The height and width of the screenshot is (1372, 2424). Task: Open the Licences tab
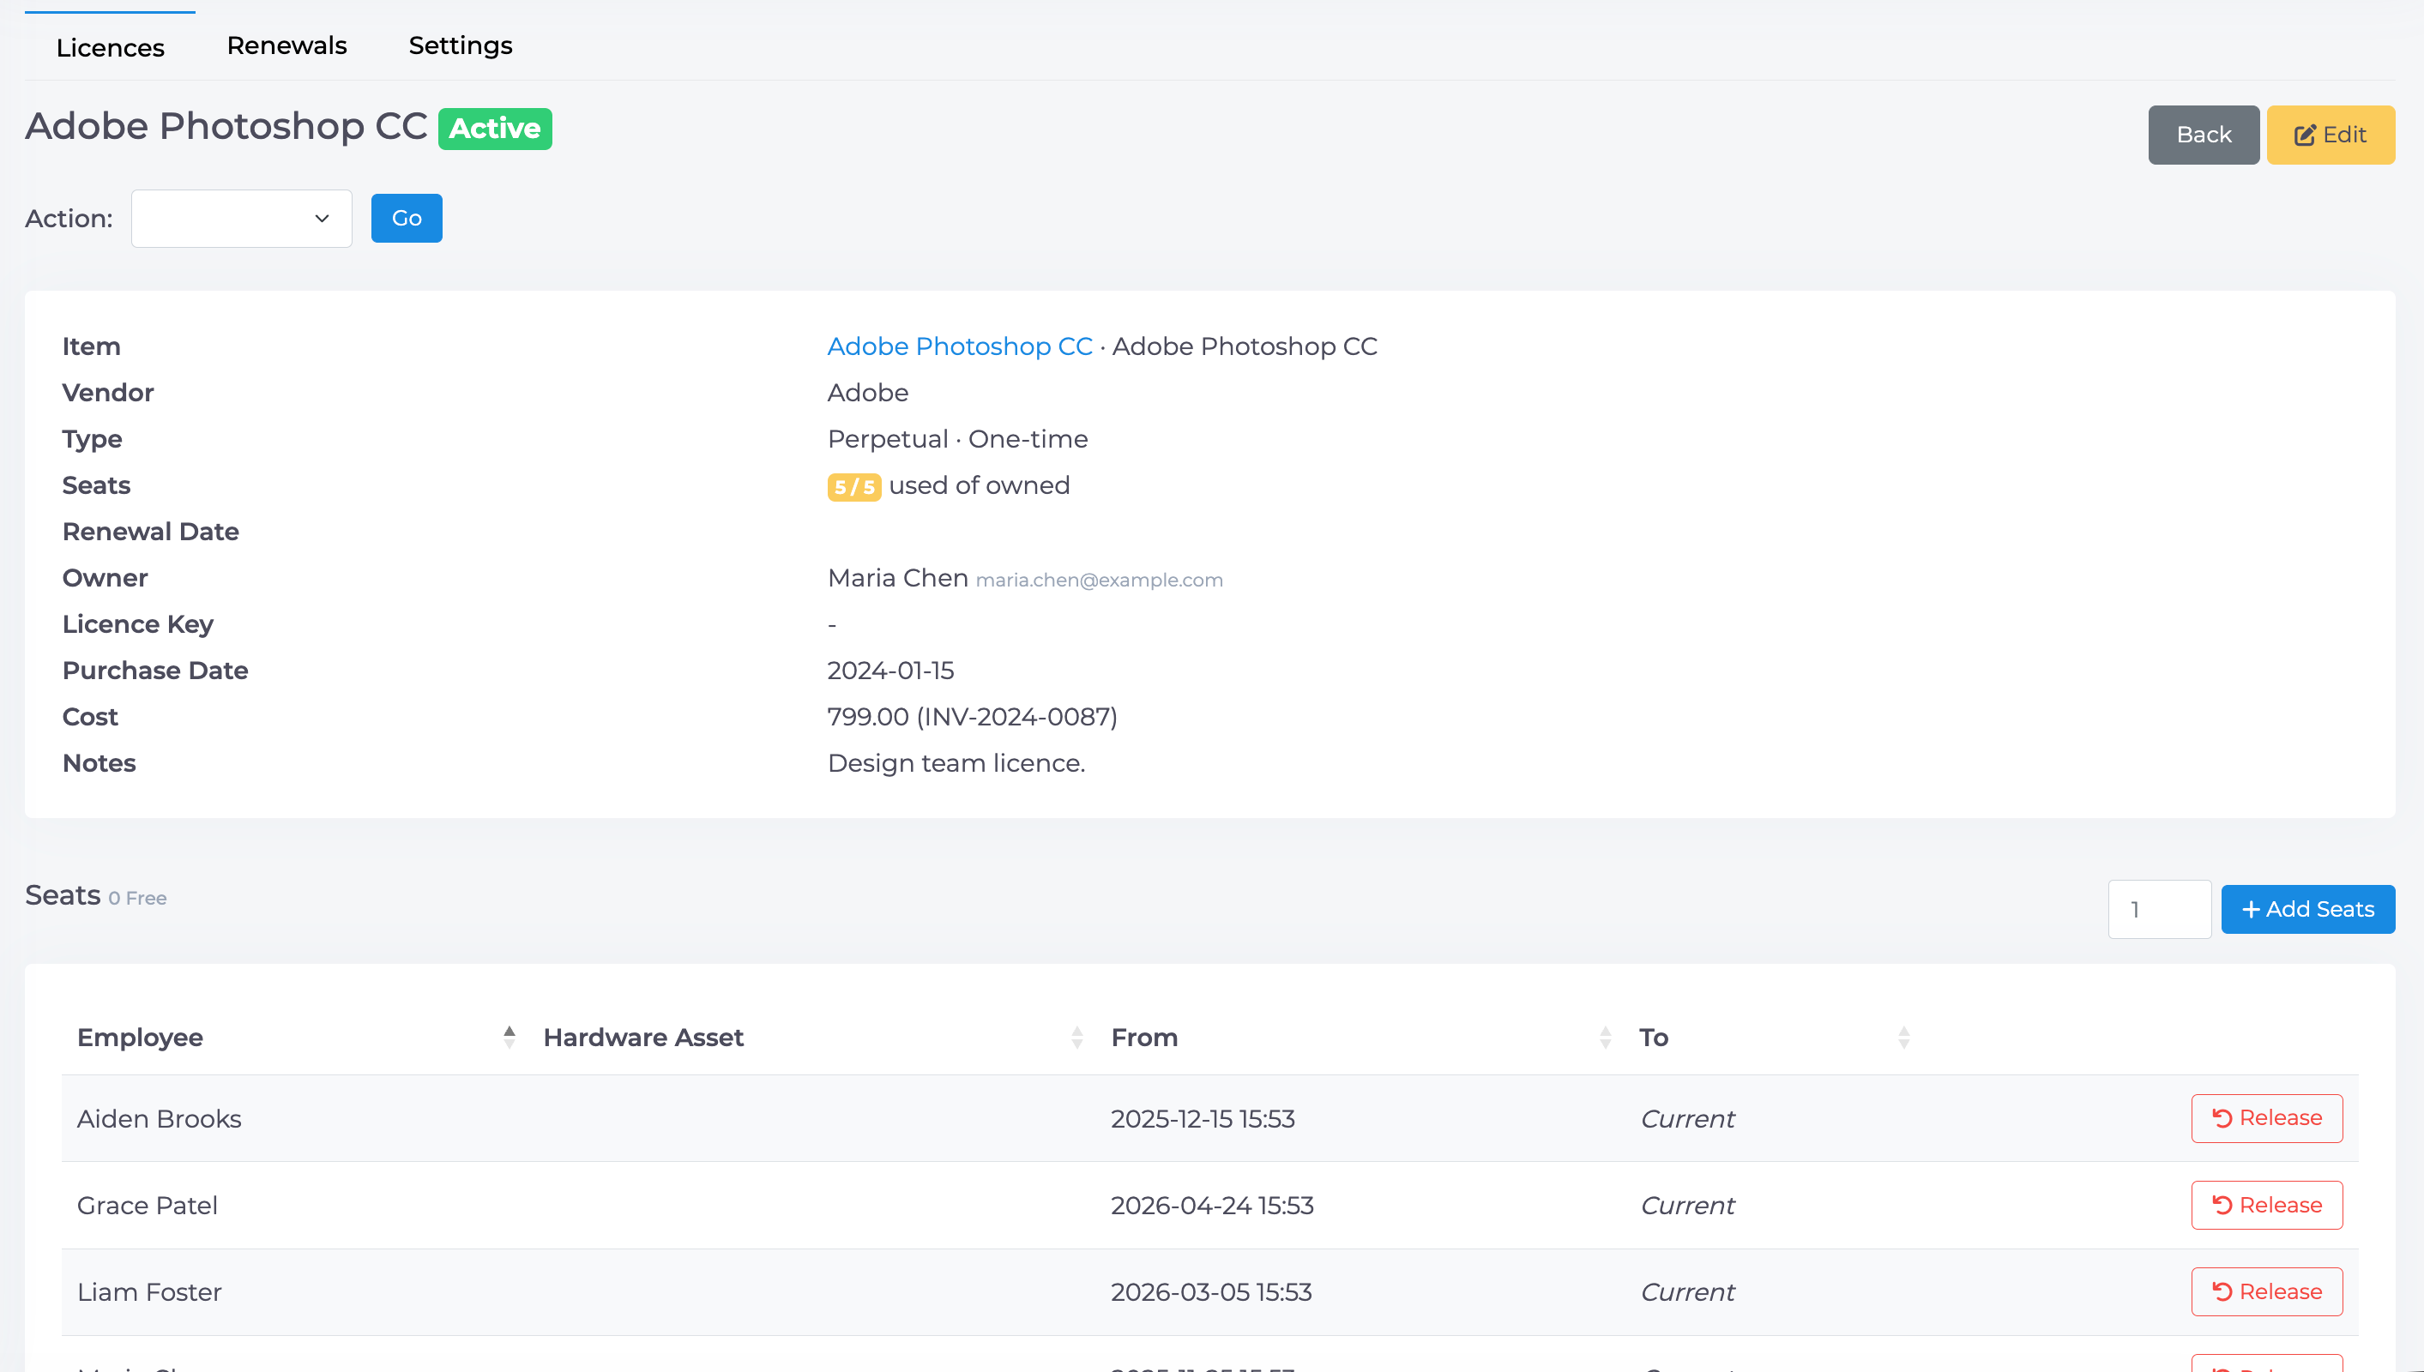[x=111, y=47]
